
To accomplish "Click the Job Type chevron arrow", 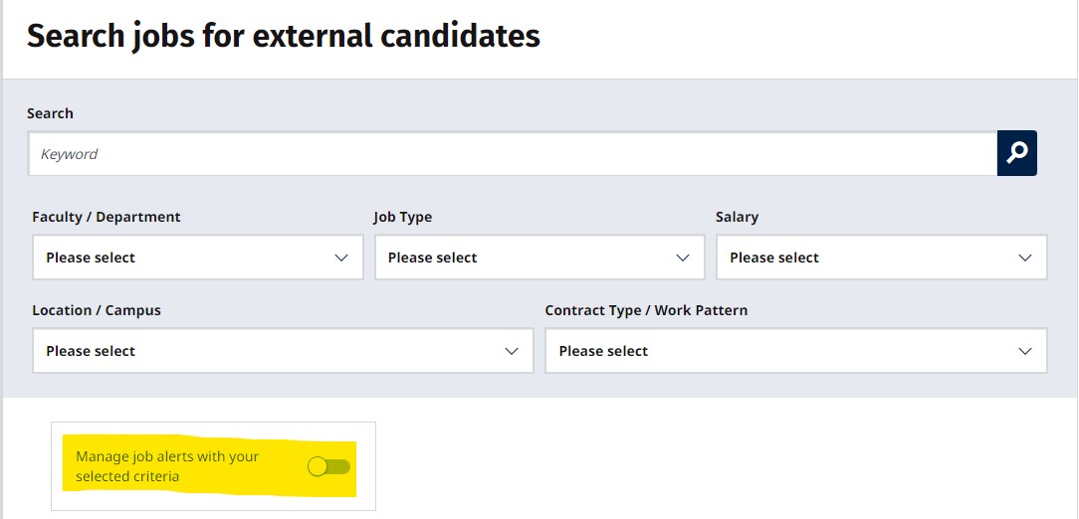I will [x=683, y=258].
